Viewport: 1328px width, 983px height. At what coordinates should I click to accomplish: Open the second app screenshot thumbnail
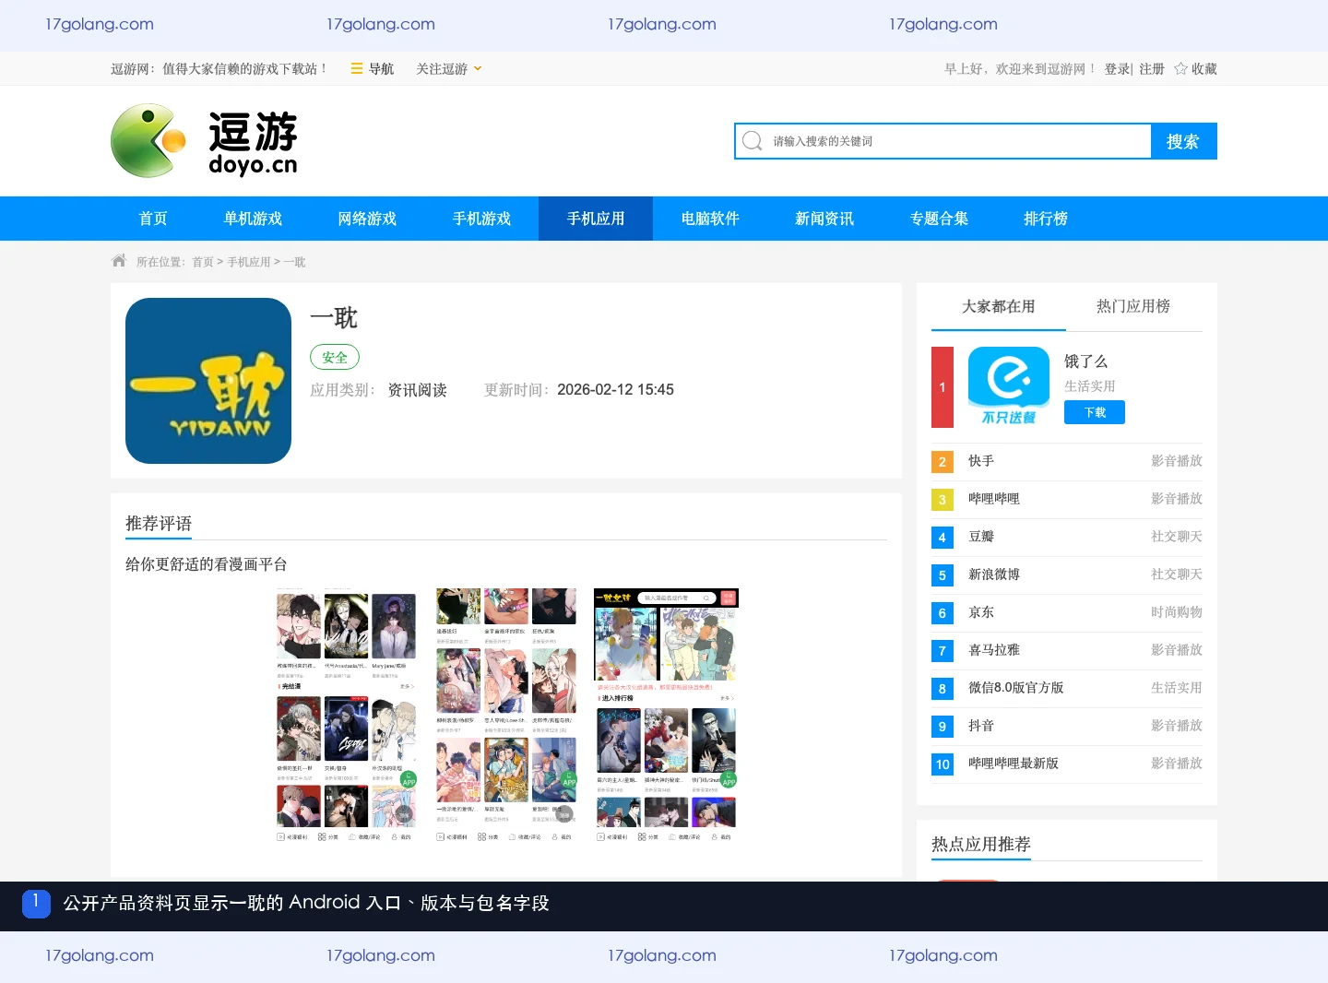coord(506,716)
